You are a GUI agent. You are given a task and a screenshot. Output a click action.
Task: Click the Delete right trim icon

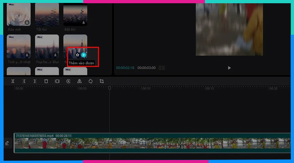click(x=35, y=81)
